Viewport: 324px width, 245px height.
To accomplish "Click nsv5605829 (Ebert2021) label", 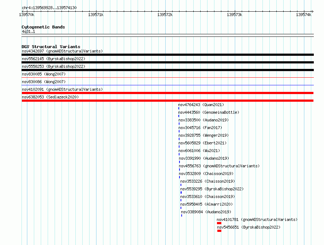I will 202,143.
